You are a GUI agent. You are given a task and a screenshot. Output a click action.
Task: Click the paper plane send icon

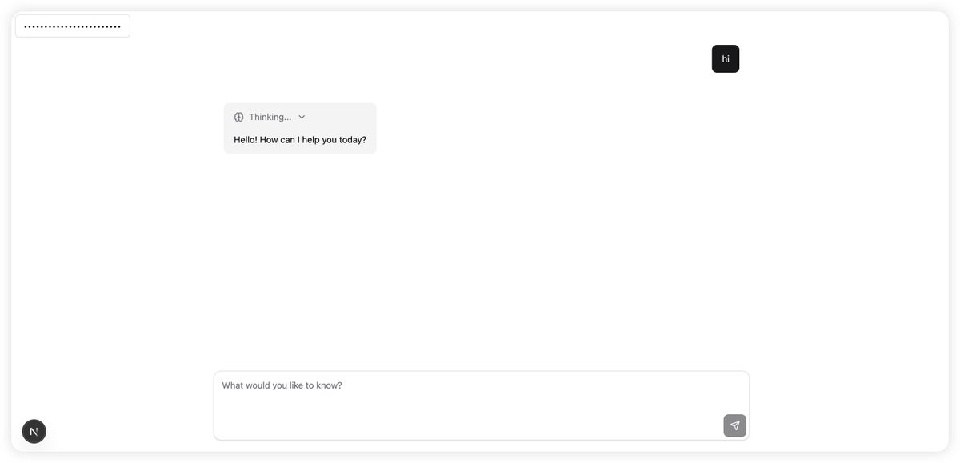coord(734,425)
